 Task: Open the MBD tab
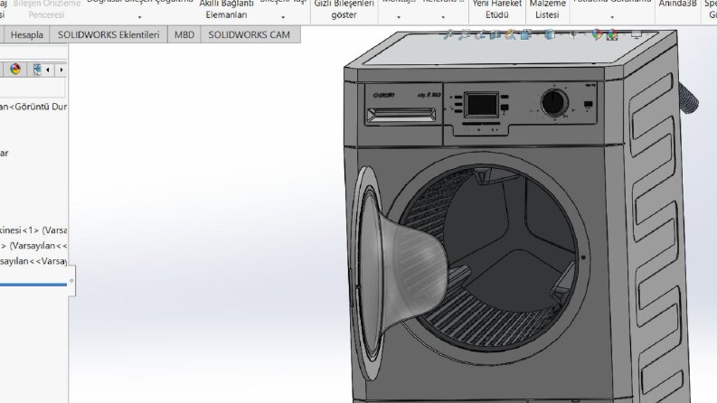click(x=184, y=34)
